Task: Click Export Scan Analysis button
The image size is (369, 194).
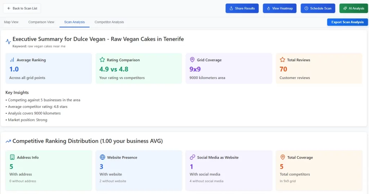Action: 347,22
